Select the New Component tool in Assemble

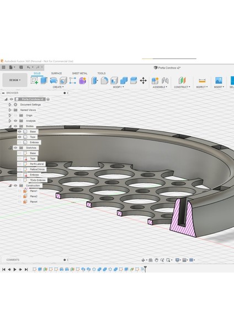click(155, 81)
